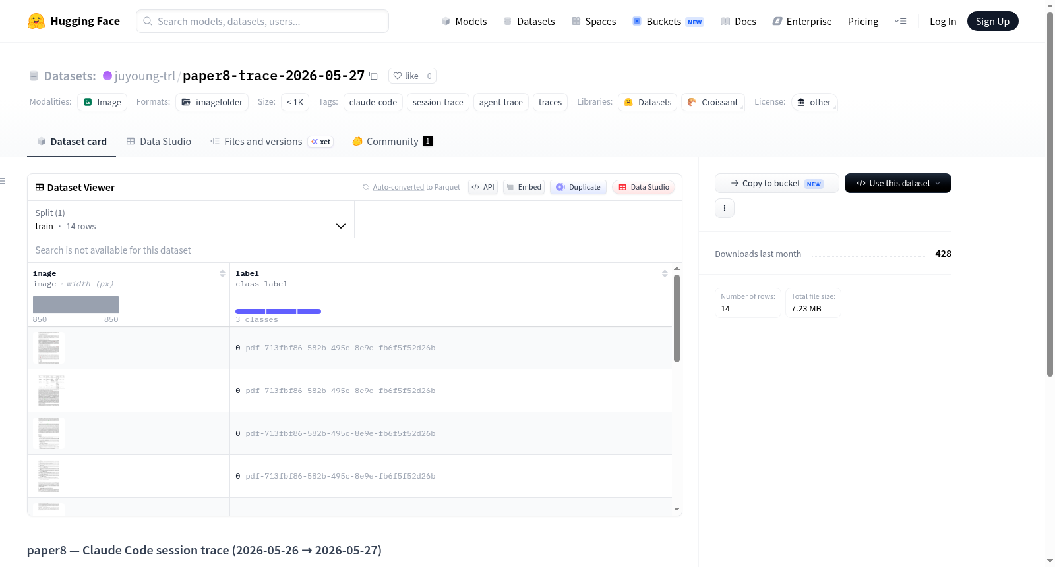The height and width of the screenshot is (567, 1055).
Task: Click the juyoung-trl avatar dot
Action: [x=107, y=76]
